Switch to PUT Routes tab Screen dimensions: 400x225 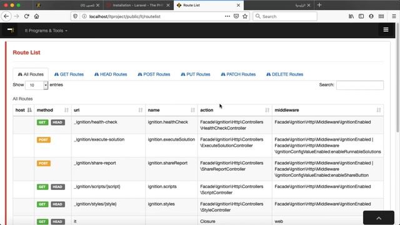pyautogui.click(x=196, y=74)
